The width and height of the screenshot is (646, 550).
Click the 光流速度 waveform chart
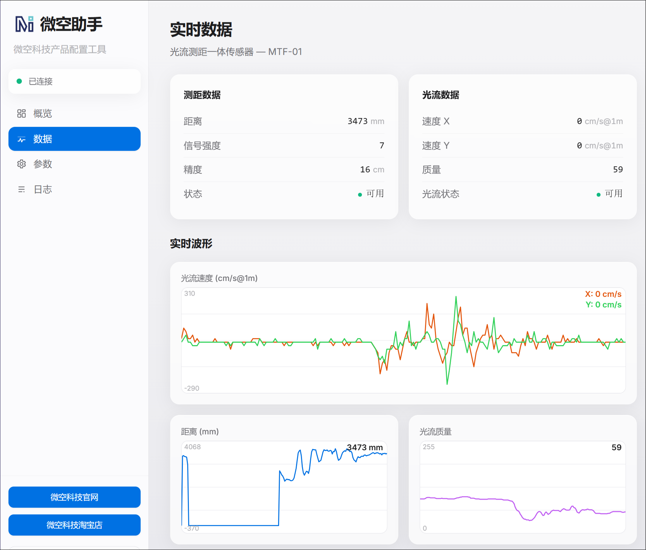tap(403, 341)
